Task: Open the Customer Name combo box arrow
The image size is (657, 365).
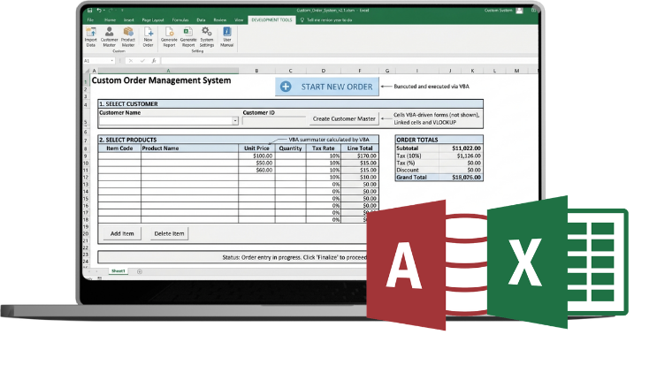Action: tap(235, 121)
